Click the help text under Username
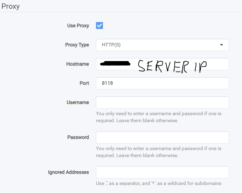The width and height of the screenshot is (242, 193). 159,117
